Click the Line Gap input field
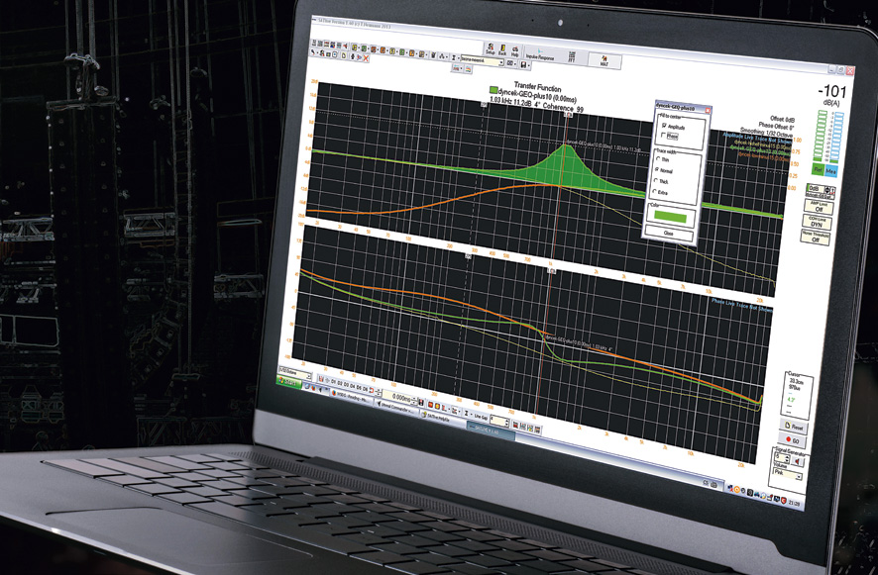 tap(498, 421)
